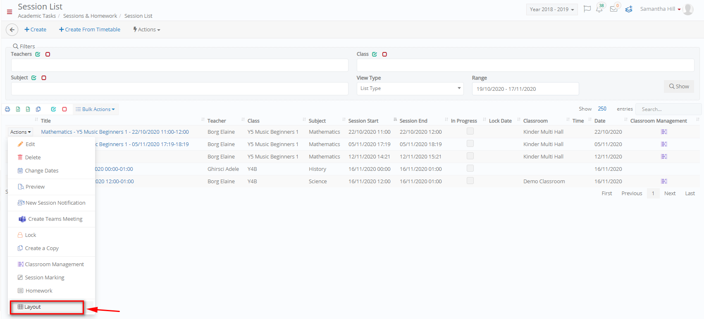Open the View Type List Type combo box
This screenshot has height=319, width=704.
pos(410,89)
